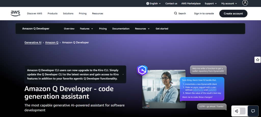Image resolution: width=261 pixels, height=117 pixels.
Task: Expand the Features dropdown in subnav
Action: [86, 28]
